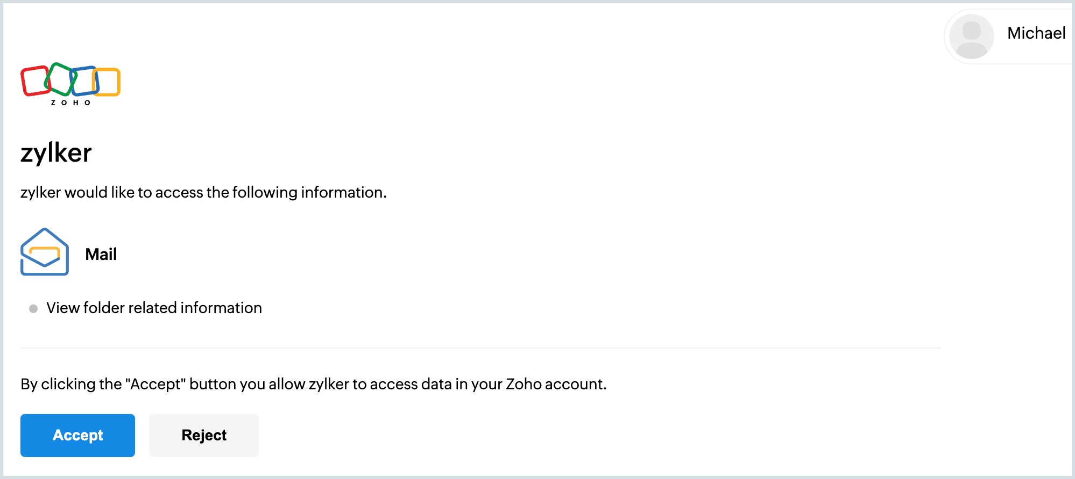1075x479 pixels.
Task: Click the gray bullet before View folder
Action: 33,309
